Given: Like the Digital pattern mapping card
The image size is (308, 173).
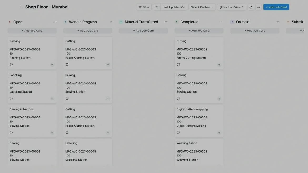Looking at the screenshot, I should [178, 133].
